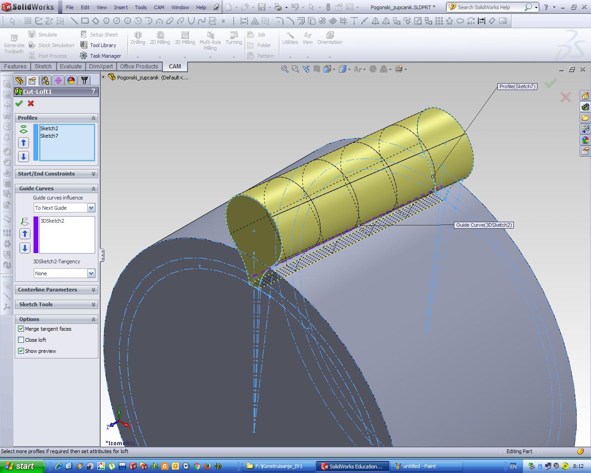Open help for Cut-Loft1 PropertyManager
Screen dimensions: 591x473
pos(93,91)
